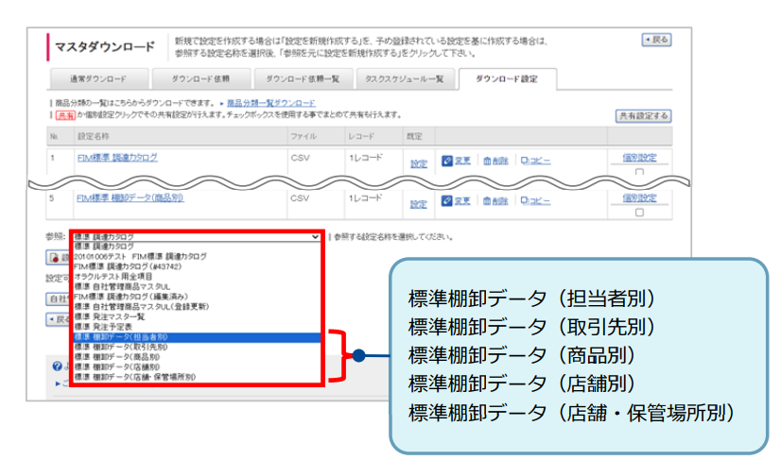
Task: Collapse the 参照 dropdown using its arrow
Action: point(315,237)
